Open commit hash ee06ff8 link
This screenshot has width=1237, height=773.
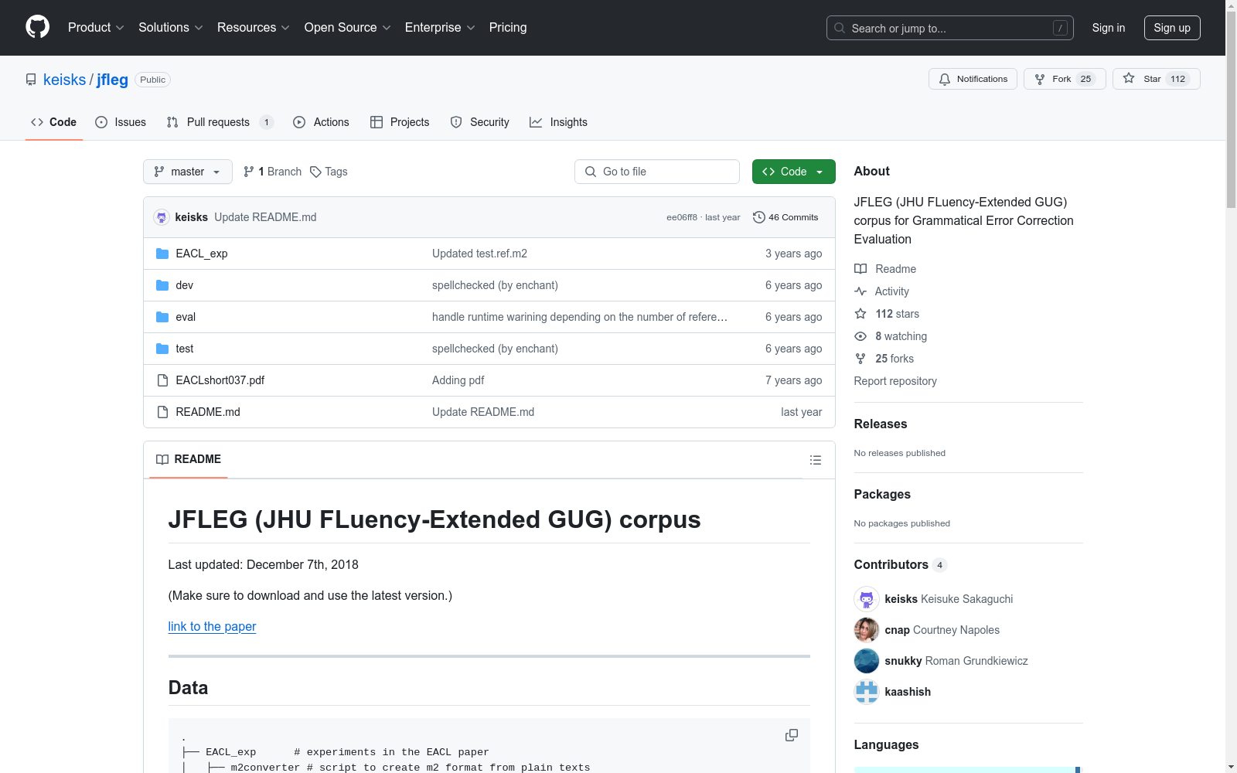pyautogui.click(x=682, y=217)
